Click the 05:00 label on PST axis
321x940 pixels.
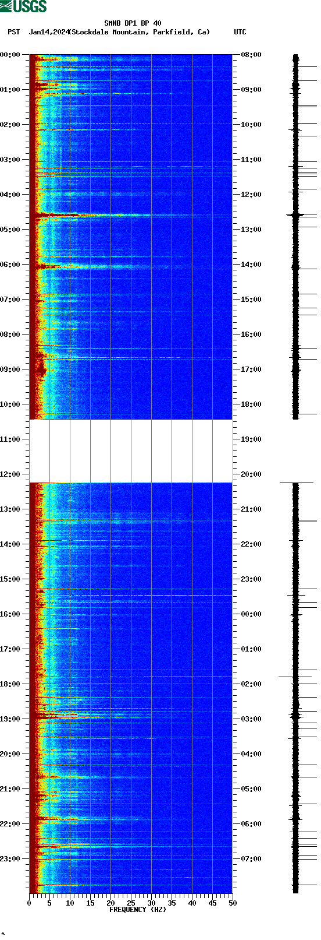pos(10,230)
